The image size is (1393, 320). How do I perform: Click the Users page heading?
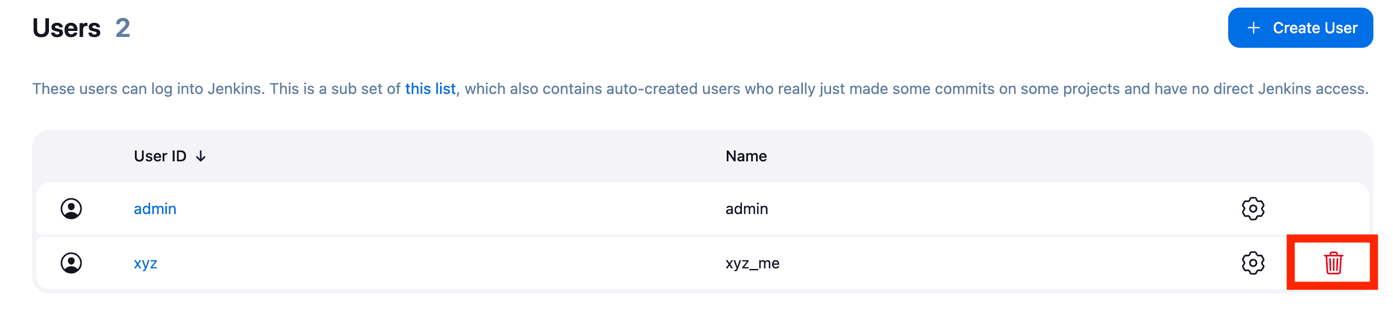click(68, 28)
